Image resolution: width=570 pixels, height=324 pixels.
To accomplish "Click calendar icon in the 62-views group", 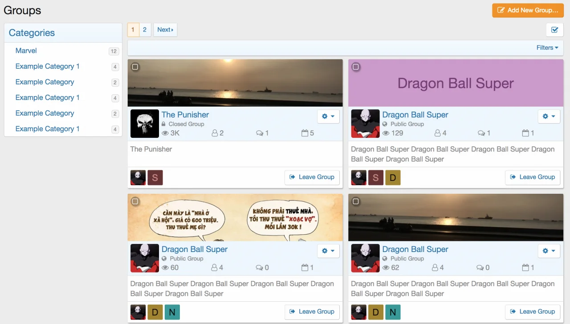I will (x=525, y=268).
